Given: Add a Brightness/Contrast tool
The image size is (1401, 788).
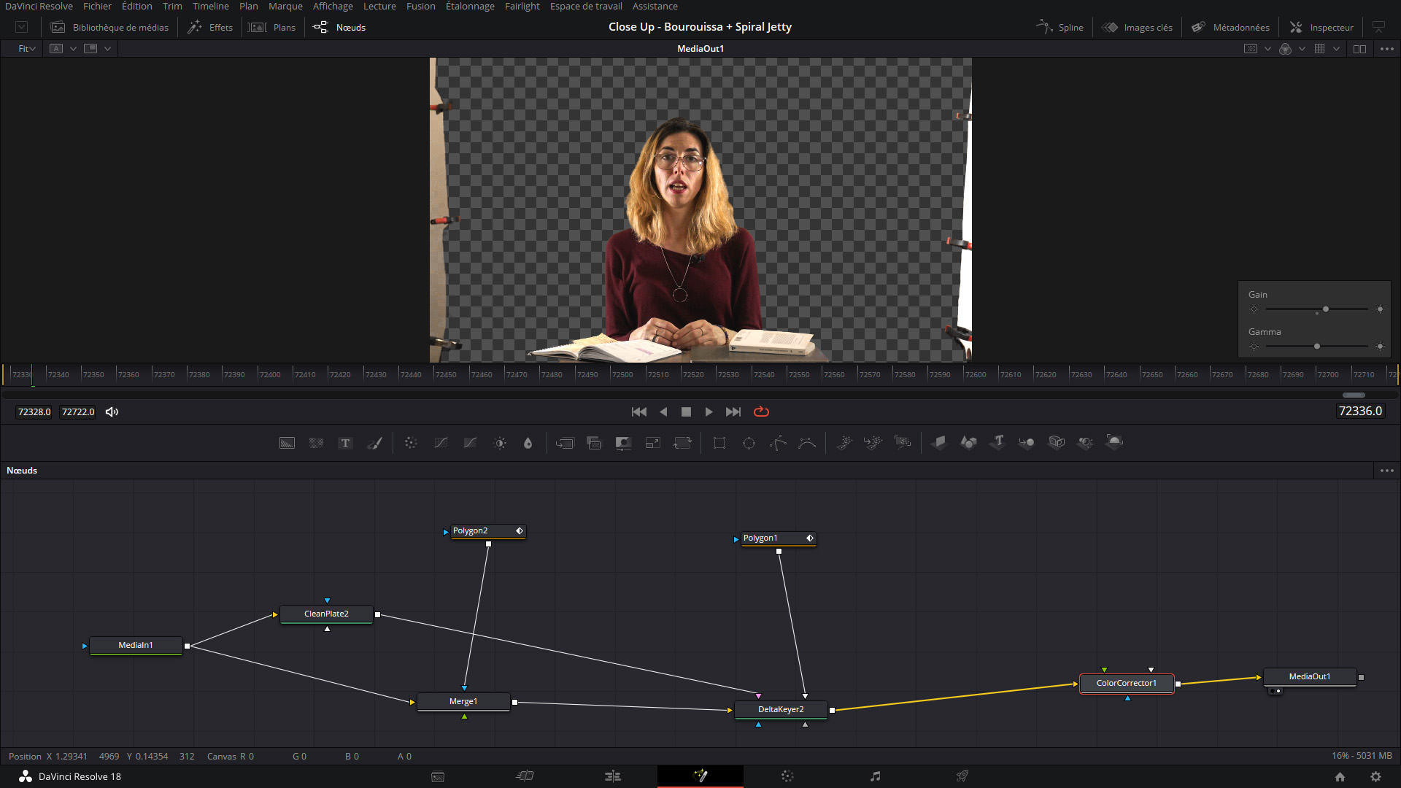Looking at the screenshot, I should click(500, 443).
